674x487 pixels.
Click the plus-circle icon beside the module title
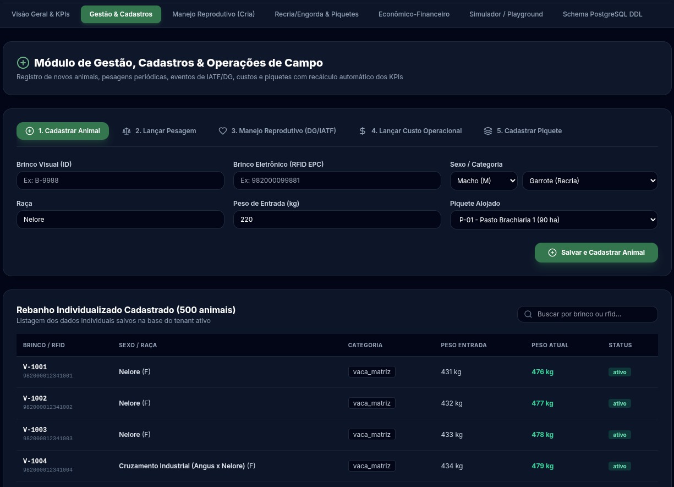23,63
